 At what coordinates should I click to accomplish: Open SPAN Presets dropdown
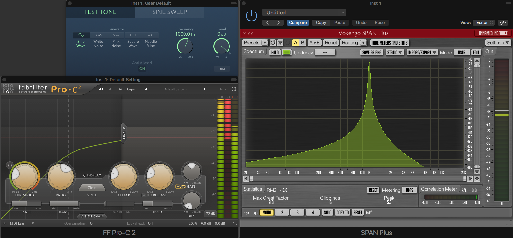tap(256, 43)
